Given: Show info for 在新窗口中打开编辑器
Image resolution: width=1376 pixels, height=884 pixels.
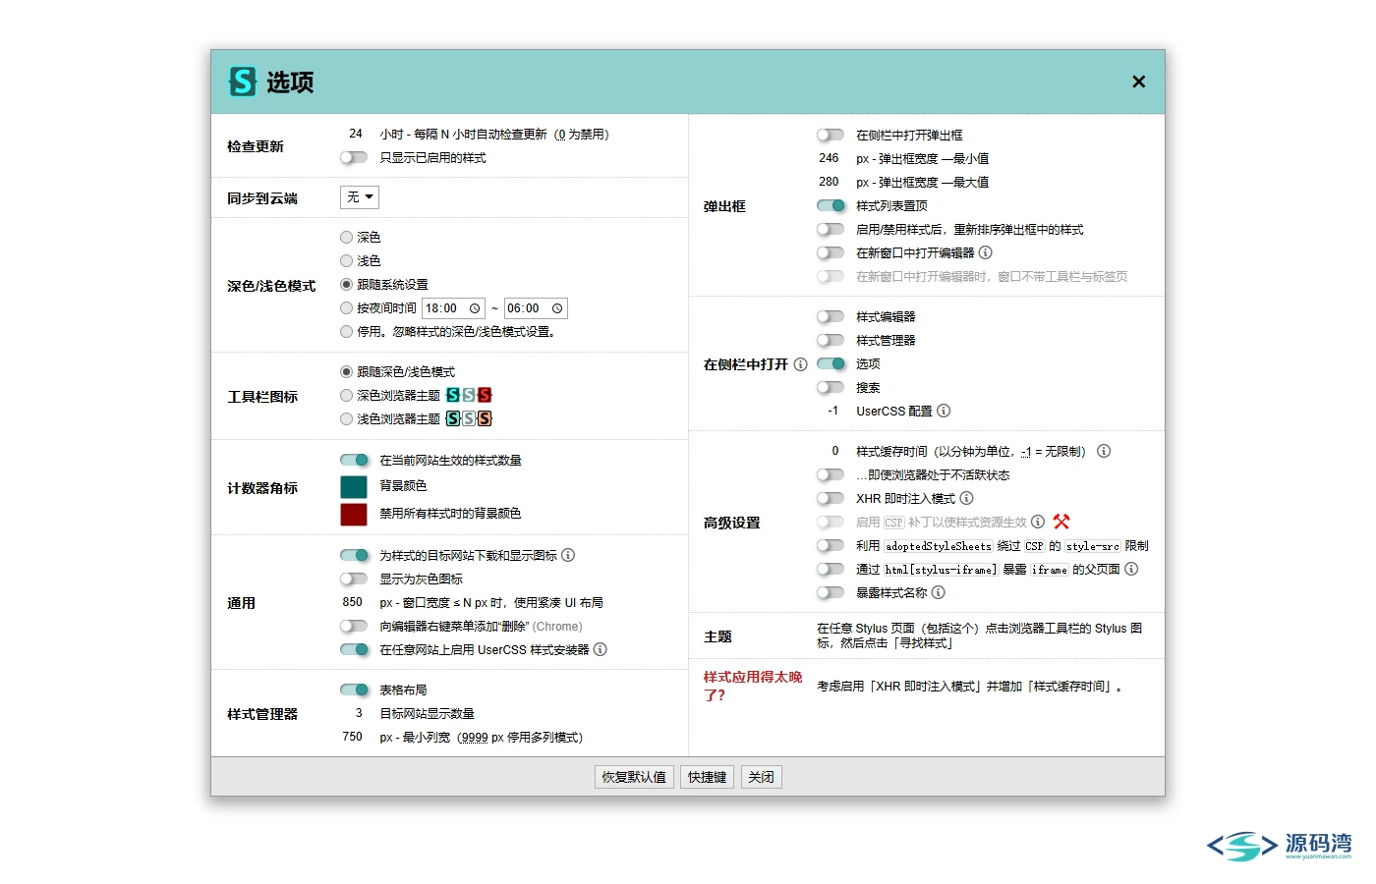Looking at the screenshot, I should (985, 252).
